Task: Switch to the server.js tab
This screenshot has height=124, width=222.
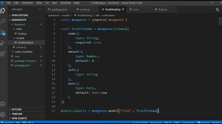Action: [x=85, y=9]
